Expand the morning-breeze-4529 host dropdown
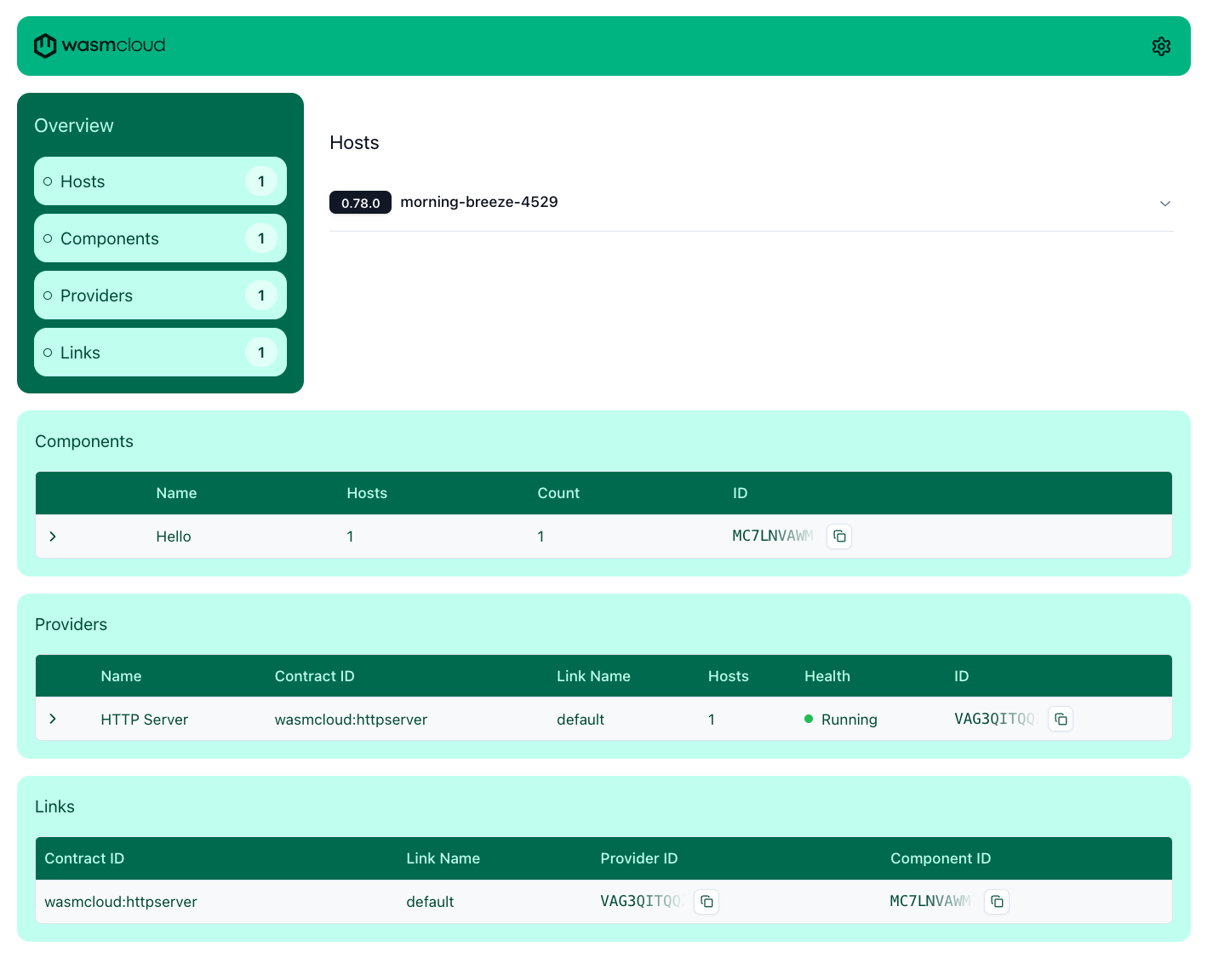The height and width of the screenshot is (958, 1207). 1164,204
